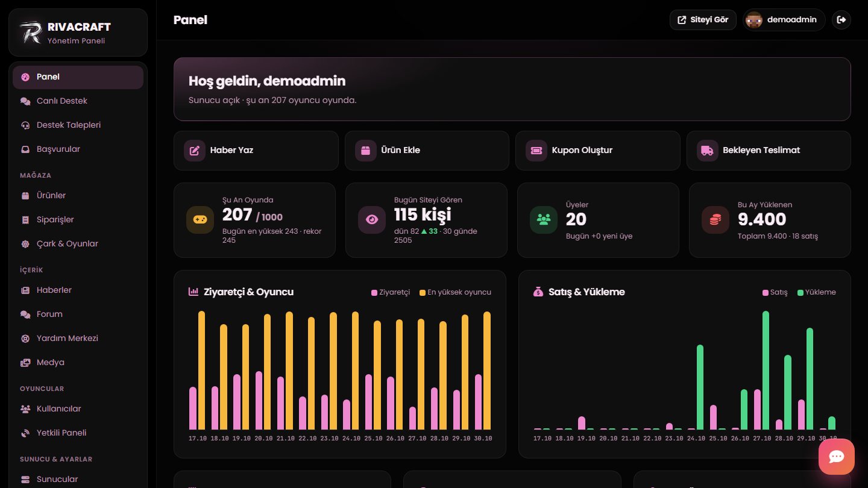This screenshot has height=488, width=868.
Task: Click the tallest green bar at 27.10
Action: click(x=766, y=371)
